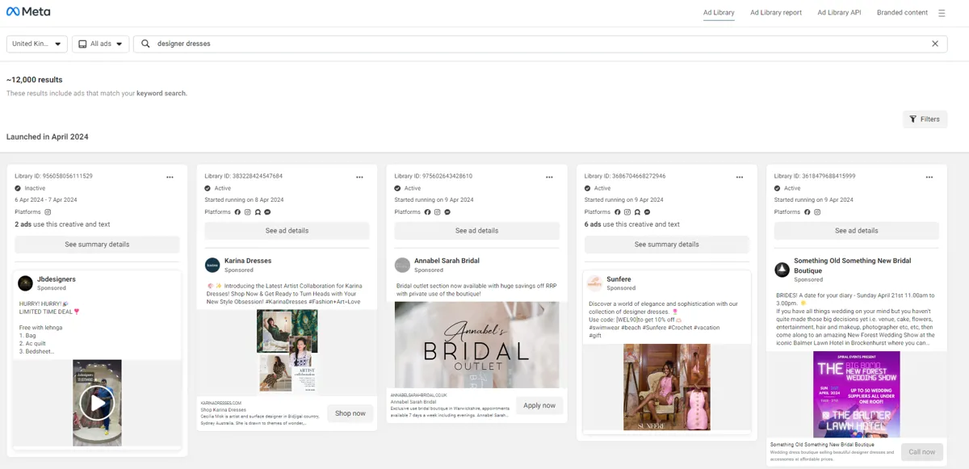Click the Jbdesigners profile avatar
The width and height of the screenshot is (969, 469).
(x=25, y=283)
